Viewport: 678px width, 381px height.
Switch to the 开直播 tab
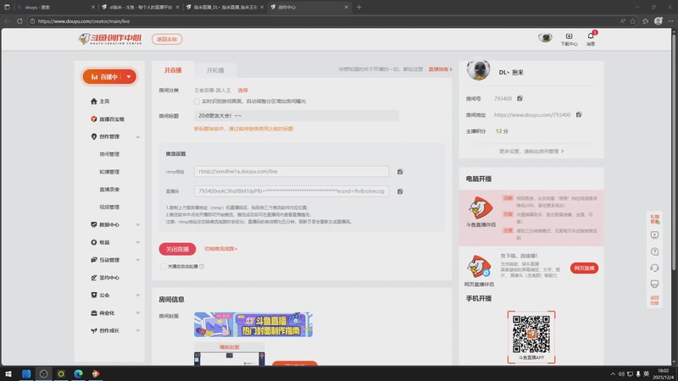pyautogui.click(x=173, y=70)
